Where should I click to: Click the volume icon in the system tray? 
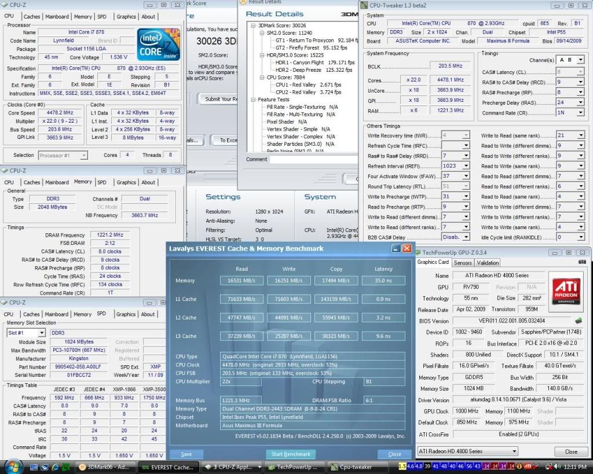[x=557, y=466]
